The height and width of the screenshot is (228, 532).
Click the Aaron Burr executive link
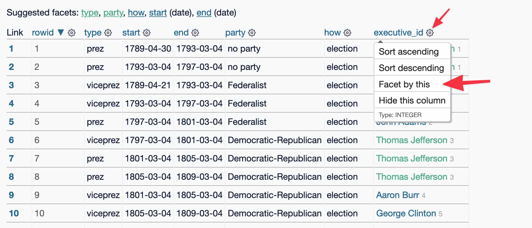pos(398,195)
